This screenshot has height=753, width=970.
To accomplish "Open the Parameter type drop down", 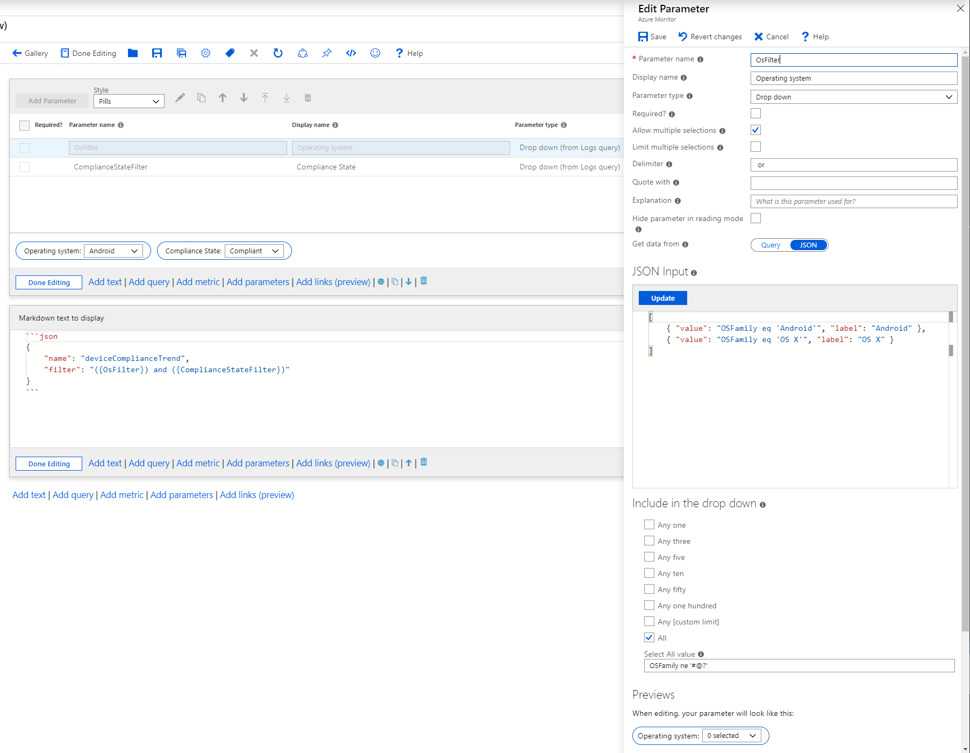I will pos(853,97).
